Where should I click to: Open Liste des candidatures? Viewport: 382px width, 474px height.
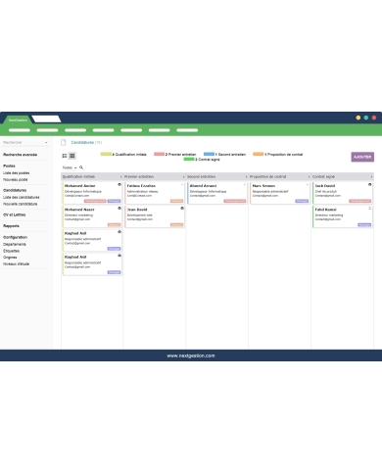point(22,197)
